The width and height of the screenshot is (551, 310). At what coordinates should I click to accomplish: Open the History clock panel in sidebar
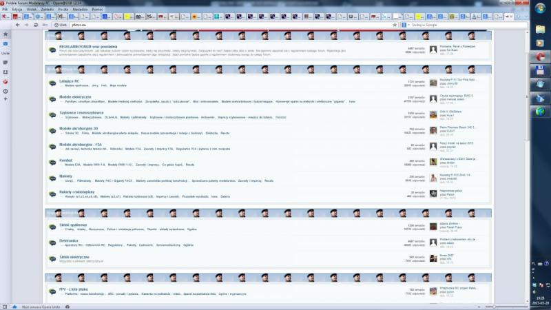pyautogui.click(x=6, y=90)
